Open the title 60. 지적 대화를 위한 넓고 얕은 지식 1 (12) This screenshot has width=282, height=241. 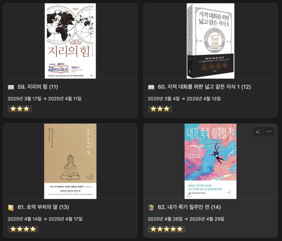(x=204, y=87)
